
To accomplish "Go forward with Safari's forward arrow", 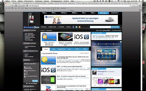I will [x=9, y=6].
